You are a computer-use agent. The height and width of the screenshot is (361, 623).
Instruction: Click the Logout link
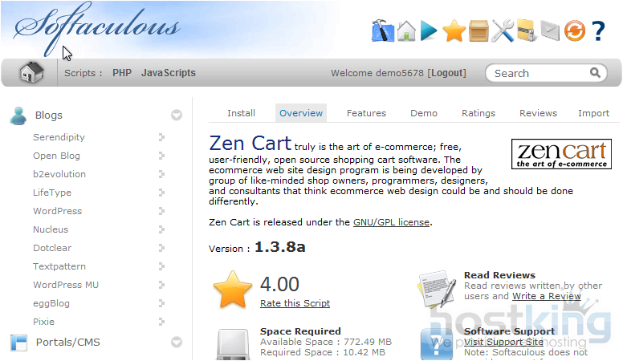pos(448,73)
